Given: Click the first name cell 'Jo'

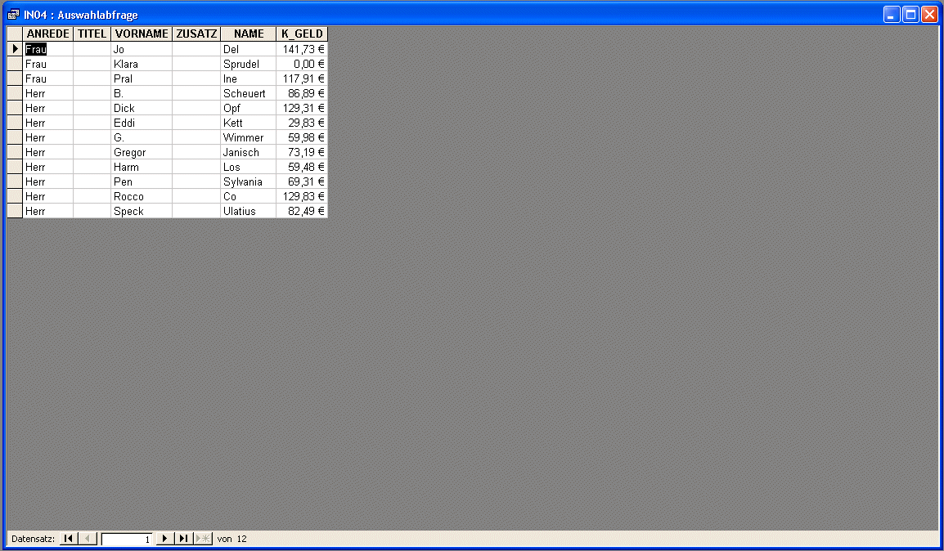Looking at the screenshot, I should (x=142, y=49).
